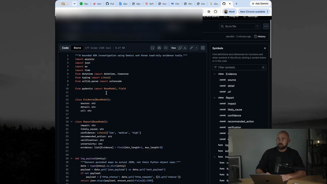Collapse class Evidence in symbols tree
This screenshot has height=184, width=327.
[x=215, y=74]
